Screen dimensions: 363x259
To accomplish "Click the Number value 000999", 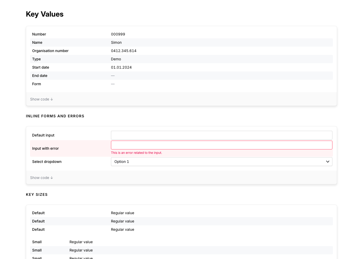I will pyautogui.click(x=118, y=34).
